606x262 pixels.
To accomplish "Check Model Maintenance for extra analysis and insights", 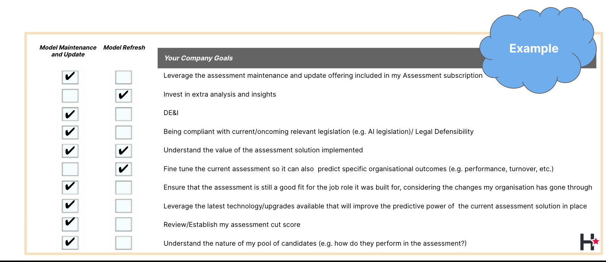I will [x=70, y=96].
